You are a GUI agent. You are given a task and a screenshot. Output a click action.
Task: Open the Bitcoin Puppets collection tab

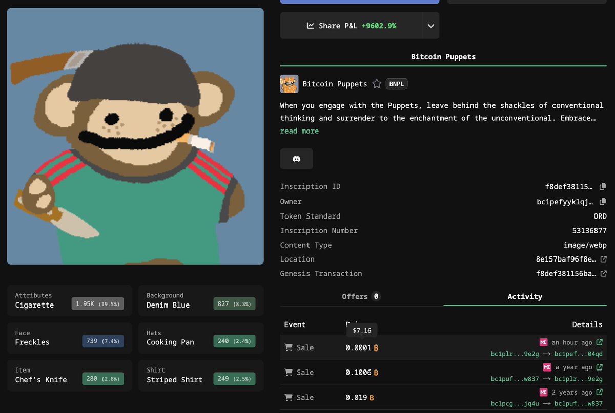(x=443, y=57)
